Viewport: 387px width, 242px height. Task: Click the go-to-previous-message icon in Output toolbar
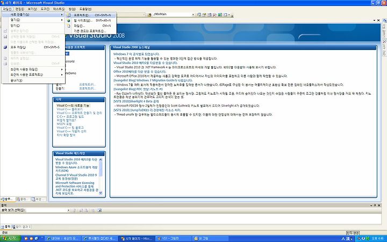(x=81, y=210)
